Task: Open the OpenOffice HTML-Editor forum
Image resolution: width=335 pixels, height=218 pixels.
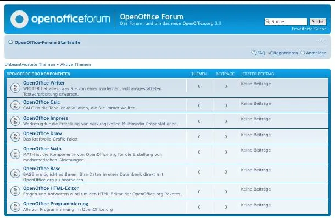Action: (51, 188)
